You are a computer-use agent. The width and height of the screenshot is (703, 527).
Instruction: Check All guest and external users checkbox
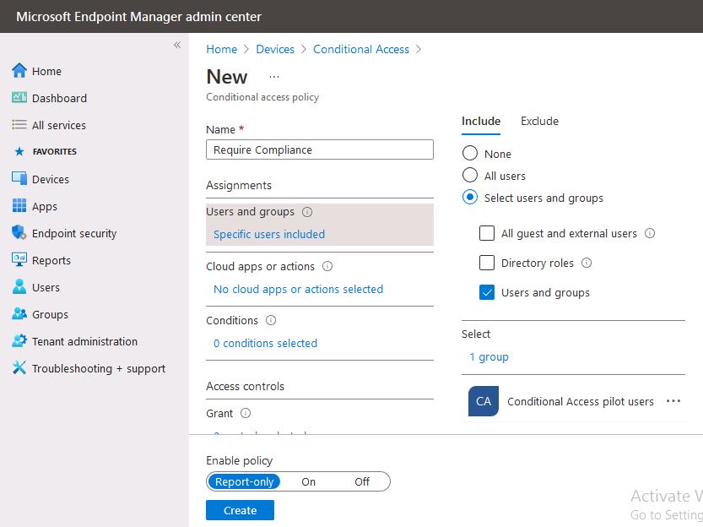pyautogui.click(x=487, y=233)
